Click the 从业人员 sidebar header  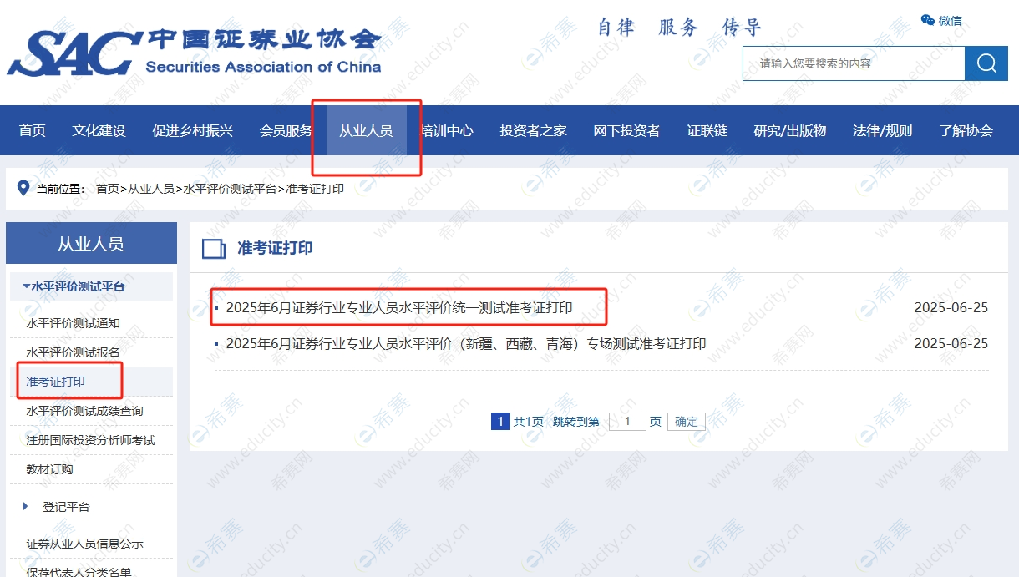click(x=91, y=244)
